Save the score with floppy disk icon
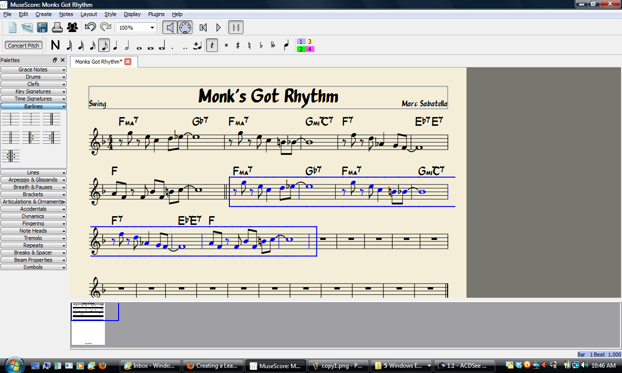 [x=42, y=28]
